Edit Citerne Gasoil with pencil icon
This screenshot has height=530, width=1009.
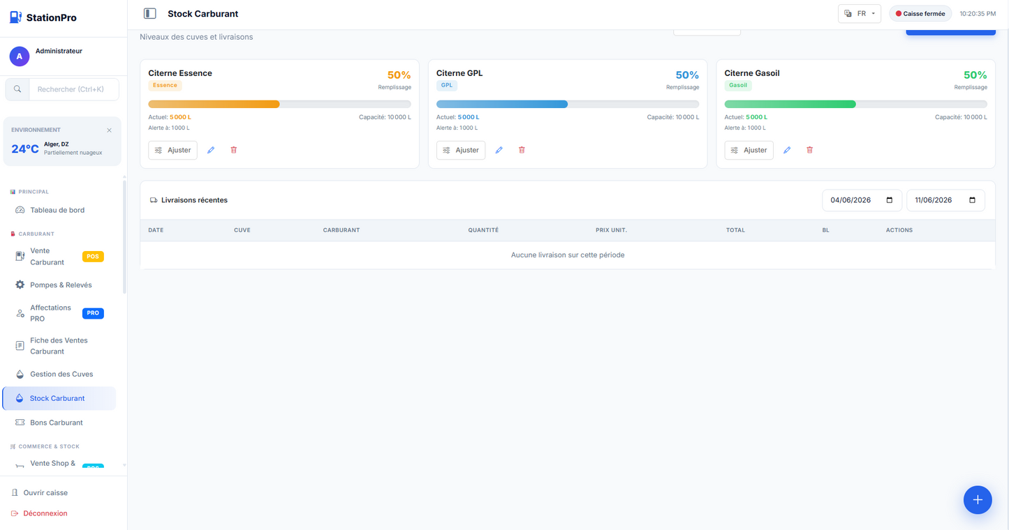tap(787, 150)
